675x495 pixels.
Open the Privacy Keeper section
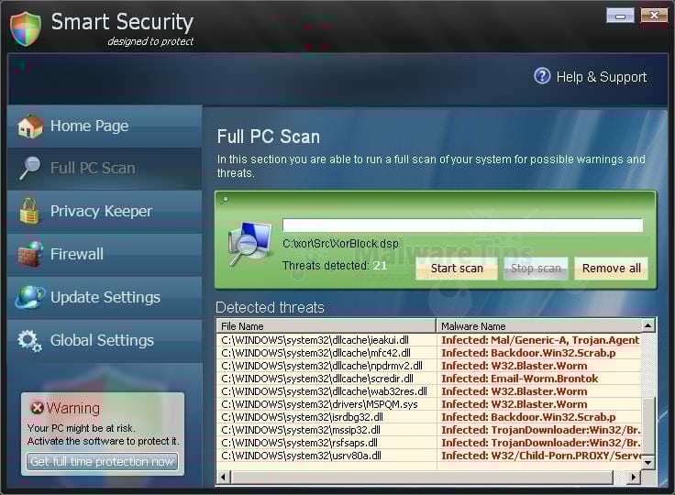tap(105, 212)
